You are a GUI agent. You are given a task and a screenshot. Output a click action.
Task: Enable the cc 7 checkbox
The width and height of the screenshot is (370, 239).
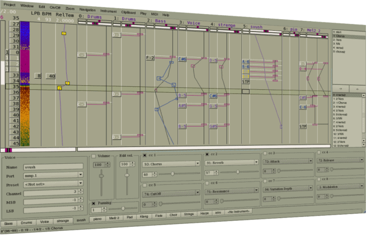[x=265, y=181]
